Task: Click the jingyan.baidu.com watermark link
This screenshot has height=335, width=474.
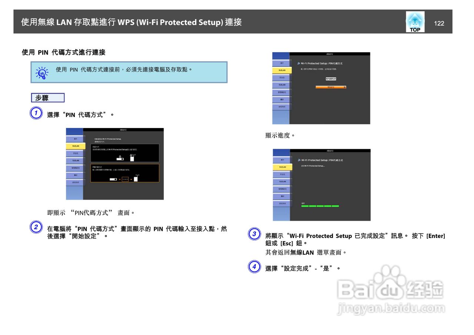Action: (x=390, y=308)
